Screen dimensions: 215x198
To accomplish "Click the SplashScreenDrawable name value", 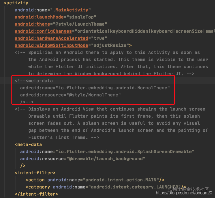I will coord(125,151).
